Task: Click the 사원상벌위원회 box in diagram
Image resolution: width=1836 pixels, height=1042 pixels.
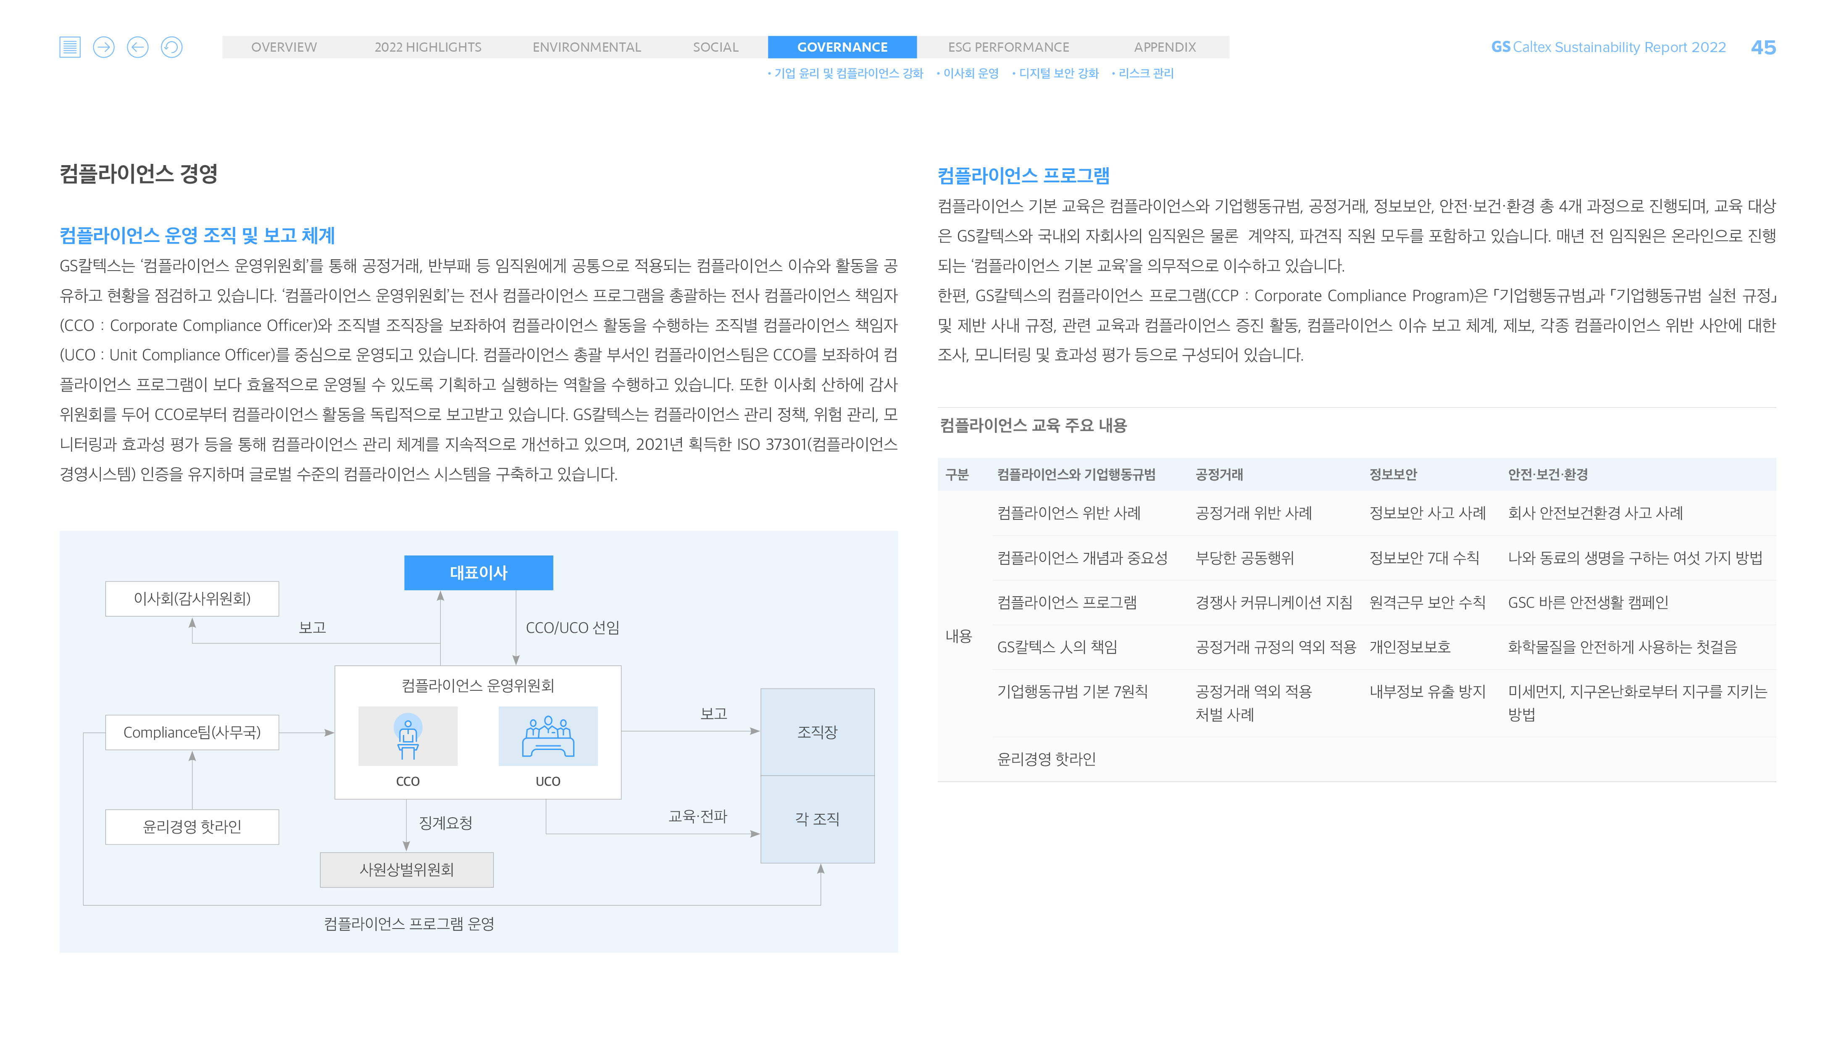Action: coord(406,870)
